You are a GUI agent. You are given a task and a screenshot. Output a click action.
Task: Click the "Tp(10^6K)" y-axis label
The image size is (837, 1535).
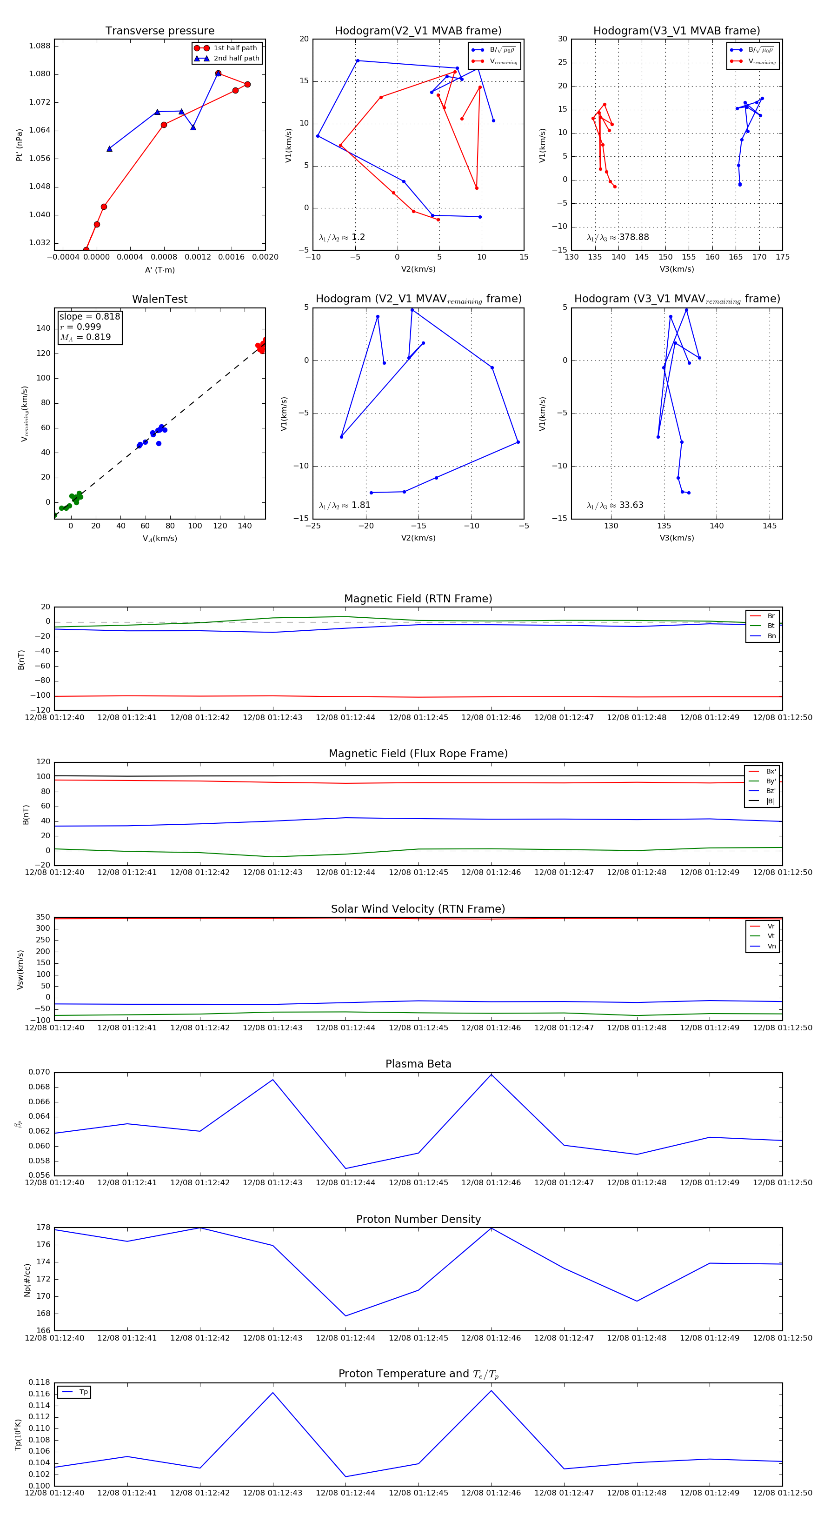(x=19, y=1435)
